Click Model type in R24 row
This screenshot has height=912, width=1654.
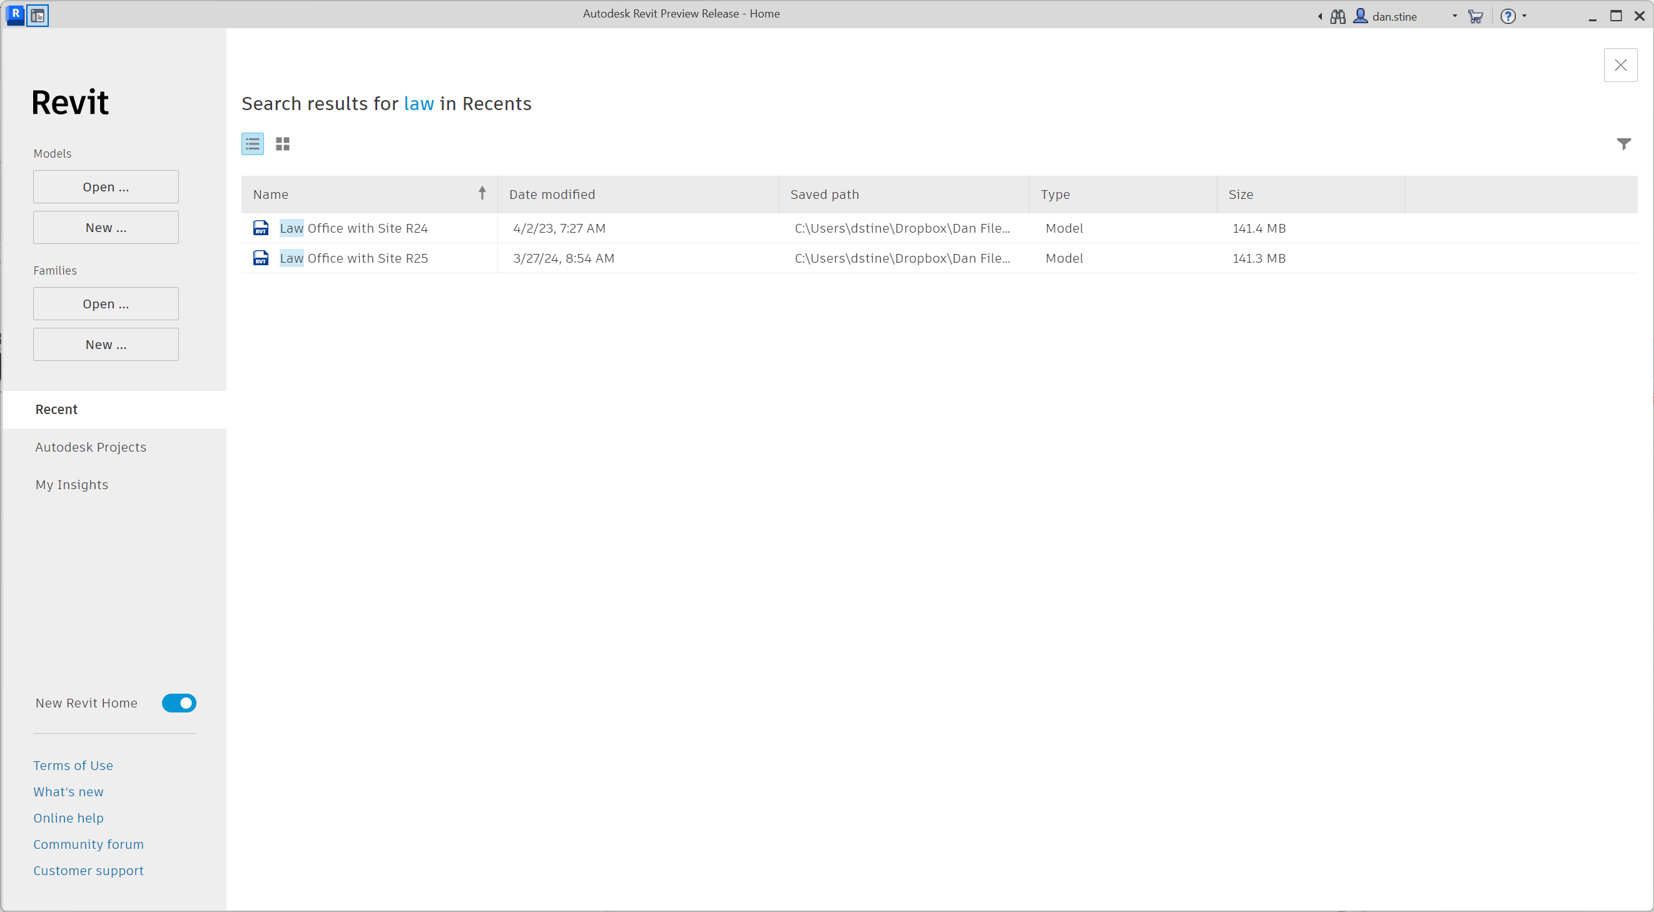pyautogui.click(x=1064, y=228)
